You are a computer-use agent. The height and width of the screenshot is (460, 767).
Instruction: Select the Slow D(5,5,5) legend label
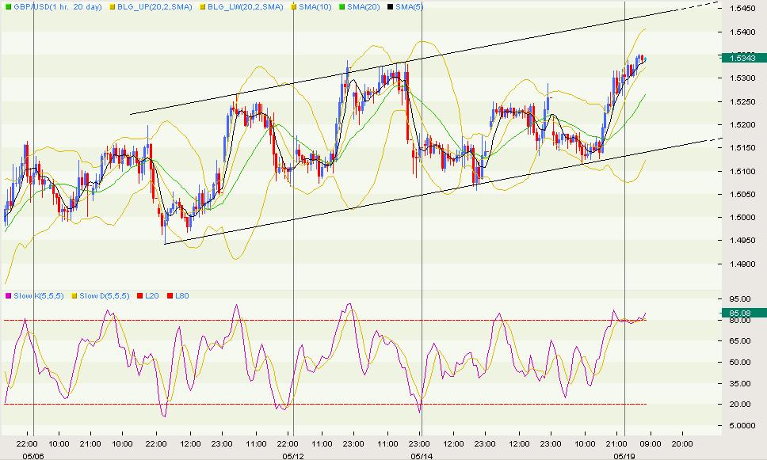pyautogui.click(x=105, y=296)
